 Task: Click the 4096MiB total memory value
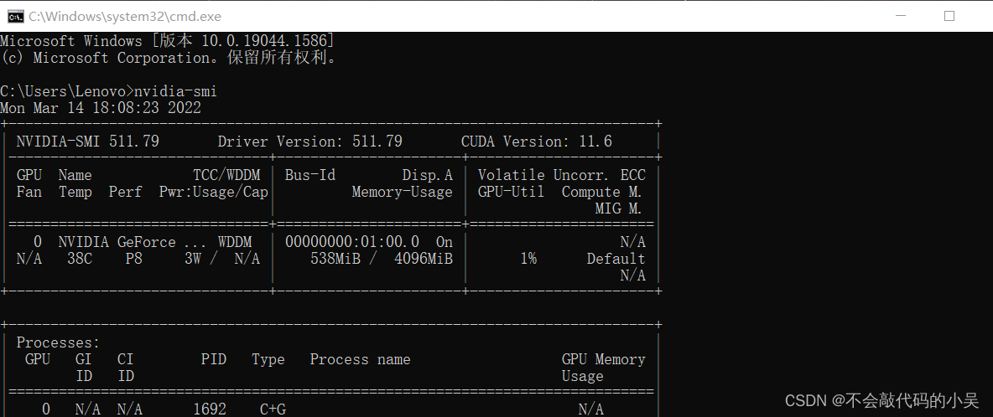423,259
